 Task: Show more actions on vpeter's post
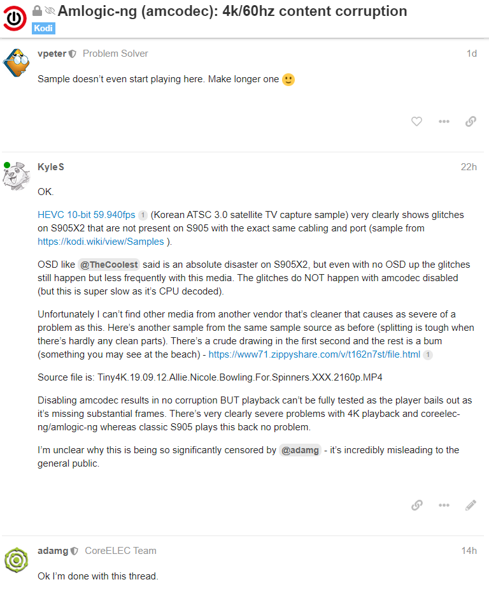pyautogui.click(x=444, y=121)
